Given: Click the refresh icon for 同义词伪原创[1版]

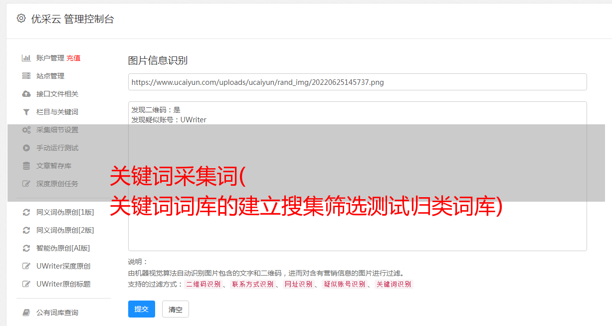Looking at the screenshot, I should click(x=26, y=212).
